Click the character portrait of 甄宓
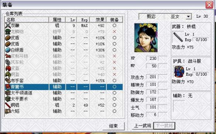The image size is (216, 134). (x=146, y=38)
